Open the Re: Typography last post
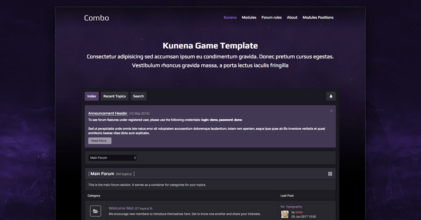 click(291, 207)
